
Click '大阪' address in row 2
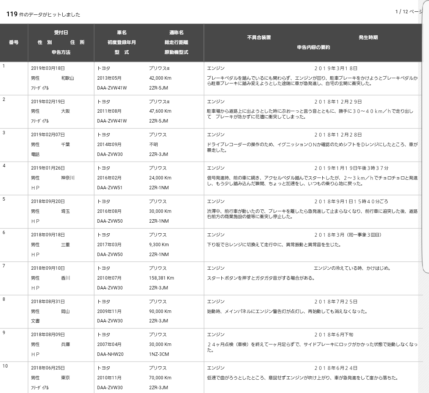point(65,111)
